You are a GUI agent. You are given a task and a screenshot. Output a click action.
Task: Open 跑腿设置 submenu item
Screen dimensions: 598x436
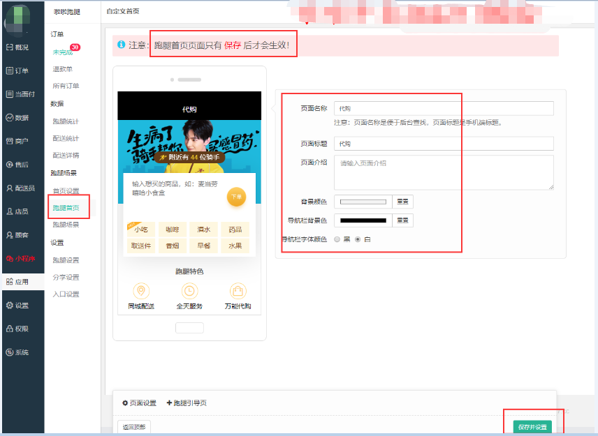tap(66, 260)
